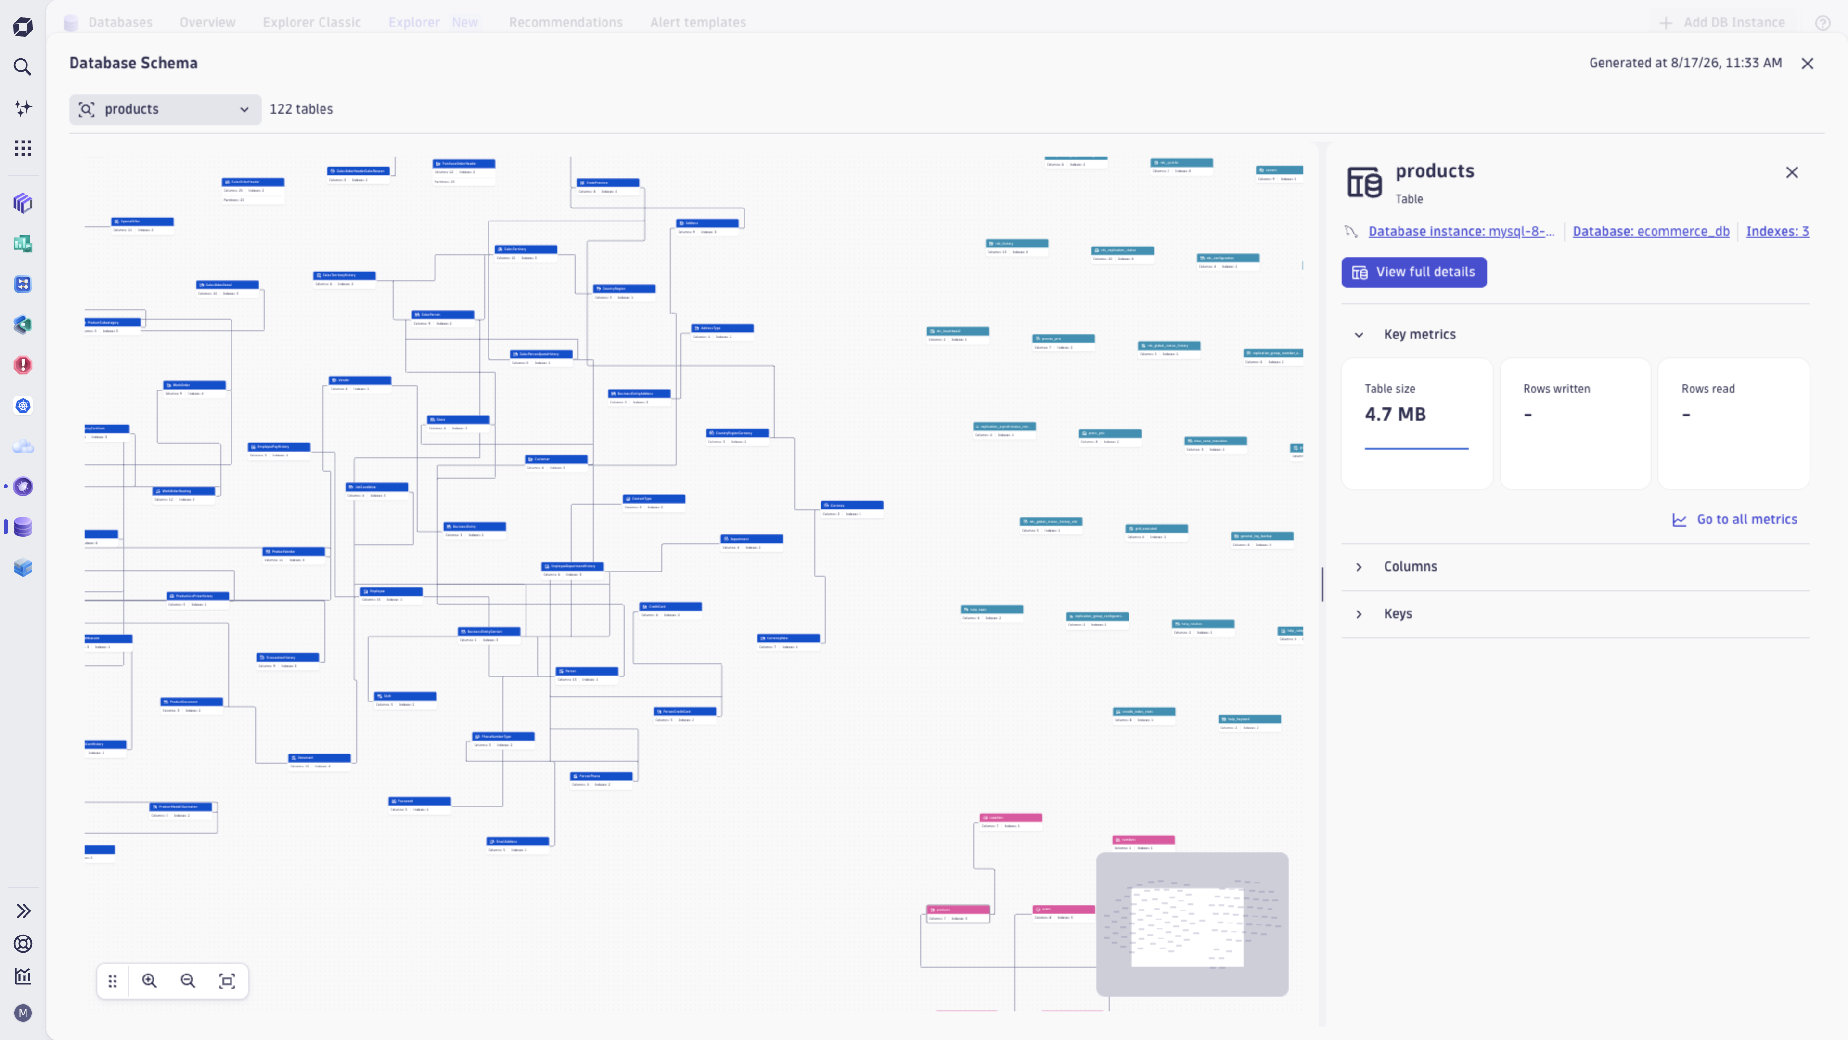The image size is (1848, 1040).
Task: Expand the Columns section
Action: pos(1359,567)
